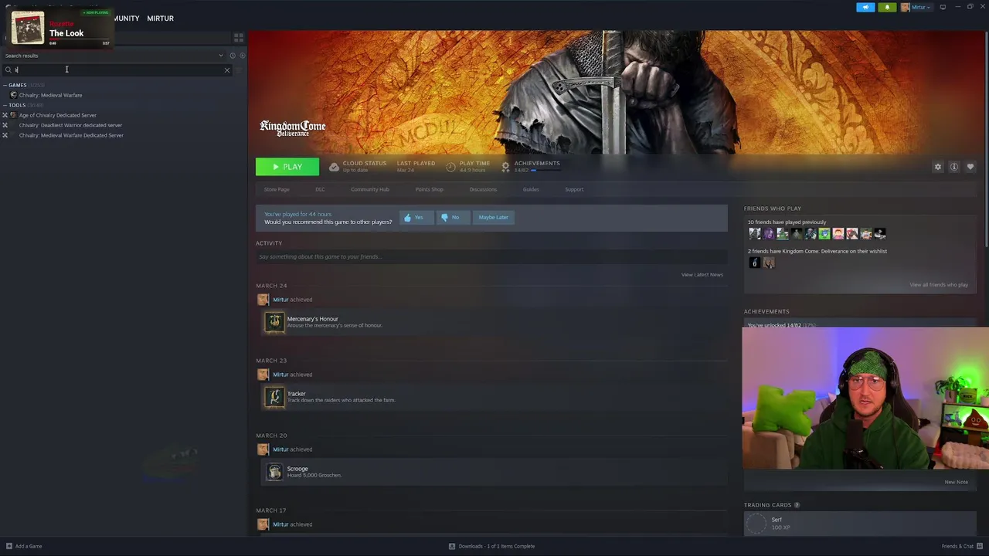Focus the library search input field
The image size is (989, 556).
pos(116,70)
